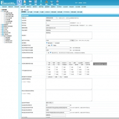Click 增加信息 in the quick menu bar

tap(5, 7)
